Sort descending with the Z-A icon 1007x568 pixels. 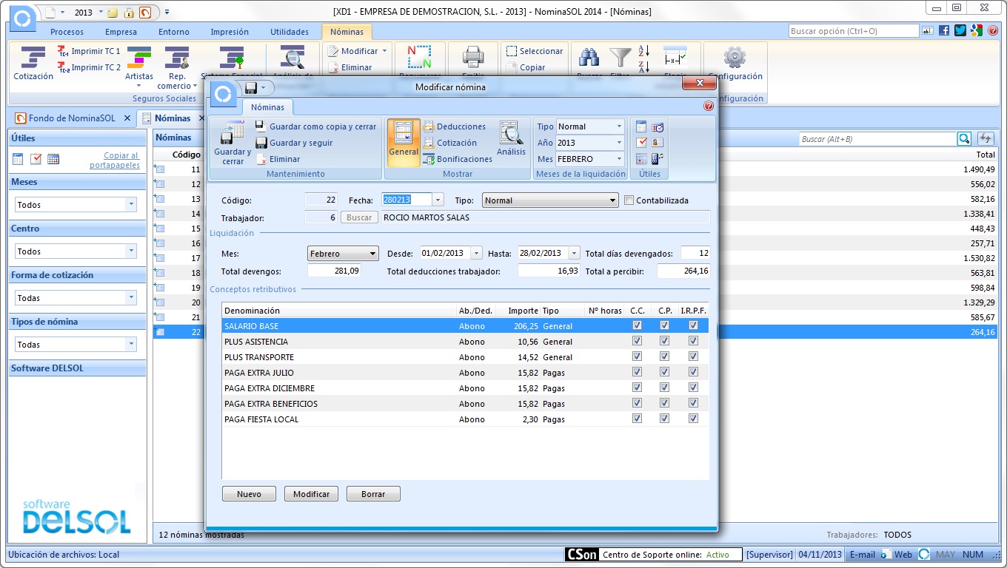pos(643,67)
